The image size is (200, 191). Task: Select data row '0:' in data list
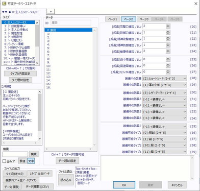68,30
